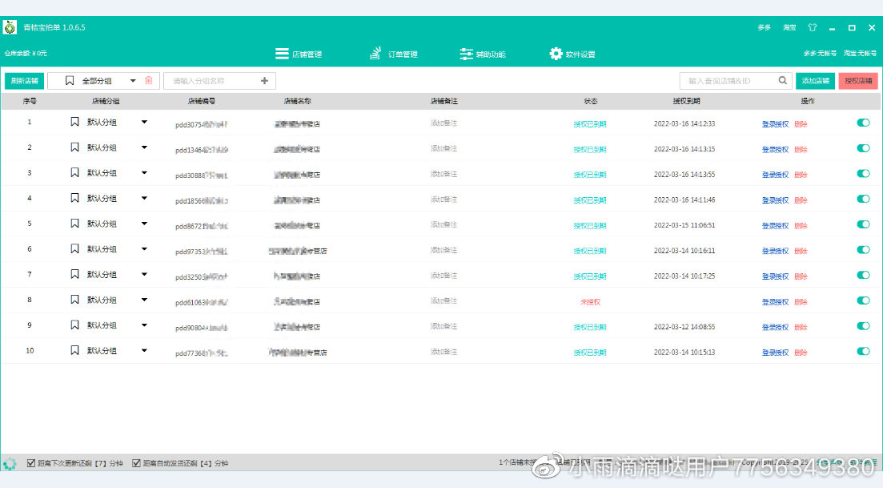Click the 订单管理 pen icon

(374, 53)
